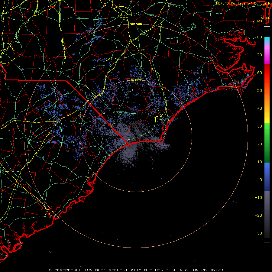Click the NEXLAB-College of DuPage title text
Viewport: 272px width, 272px height.
[241, 3]
